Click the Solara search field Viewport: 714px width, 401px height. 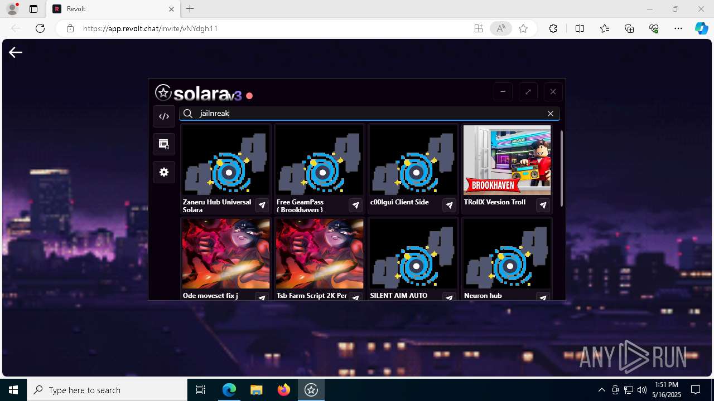tap(369, 114)
